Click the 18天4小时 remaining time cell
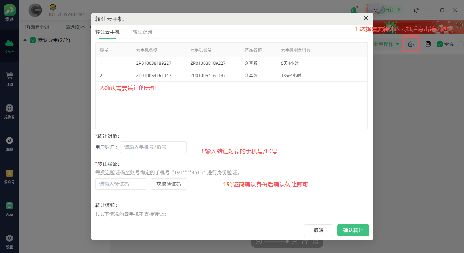 point(291,76)
